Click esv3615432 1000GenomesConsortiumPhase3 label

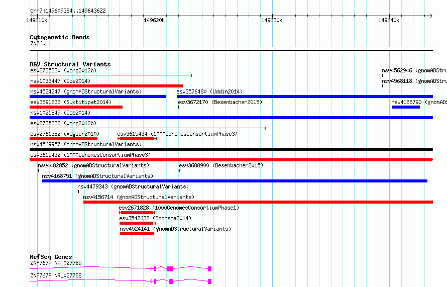[x=90, y=155]
